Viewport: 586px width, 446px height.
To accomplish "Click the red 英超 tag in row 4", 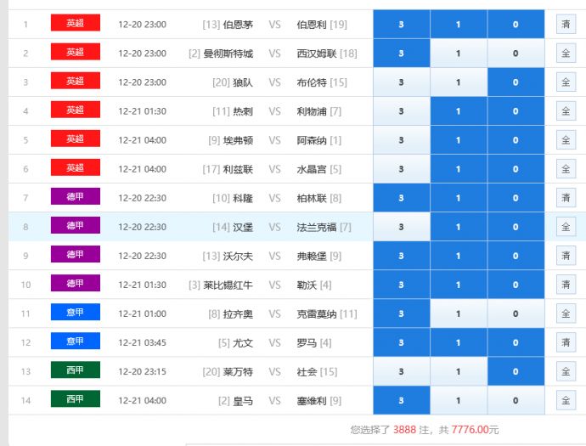I will (75, 110).
